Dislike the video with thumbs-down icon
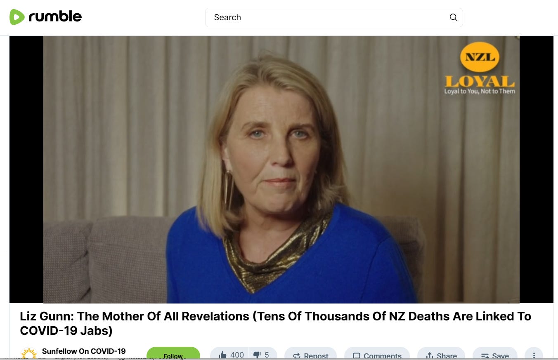 (257, 355)
